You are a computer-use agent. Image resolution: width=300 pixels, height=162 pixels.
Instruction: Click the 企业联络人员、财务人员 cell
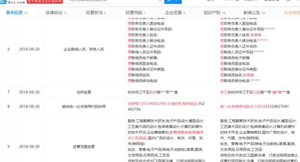click(84, 49)
